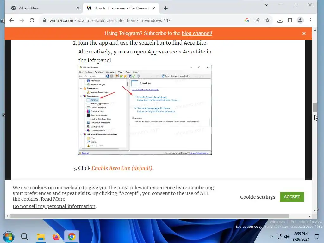
Task: Click the Enable Aero Lite (default) text
Action: (122, 168)
